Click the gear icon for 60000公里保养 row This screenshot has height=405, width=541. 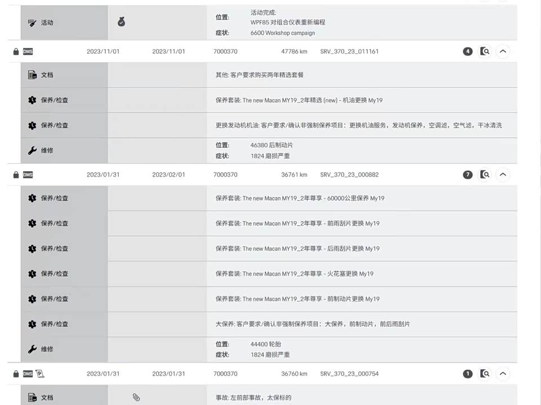click(32, 198)
